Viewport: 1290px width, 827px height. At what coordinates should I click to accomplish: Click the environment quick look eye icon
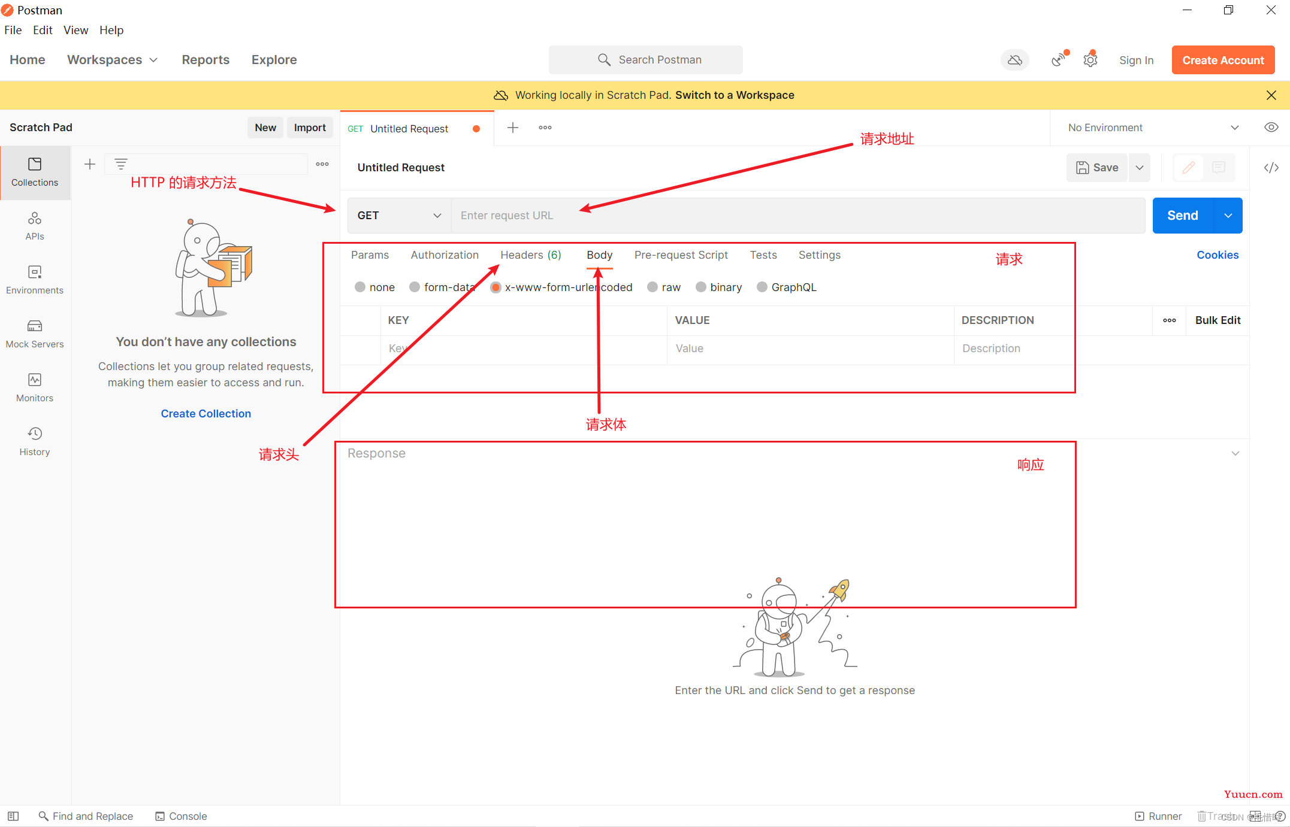[x=1271, y=128]
